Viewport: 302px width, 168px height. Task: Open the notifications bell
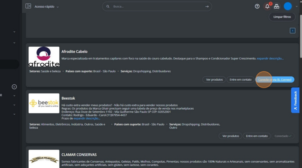(267, 6)
